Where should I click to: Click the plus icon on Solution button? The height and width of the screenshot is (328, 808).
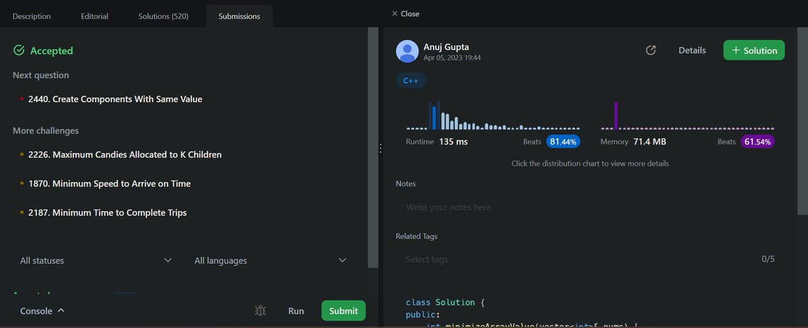[736, 50]
